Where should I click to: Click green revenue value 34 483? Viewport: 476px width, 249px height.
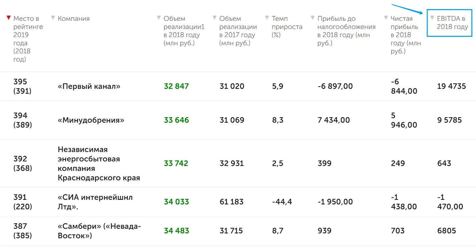pos(176,231)
